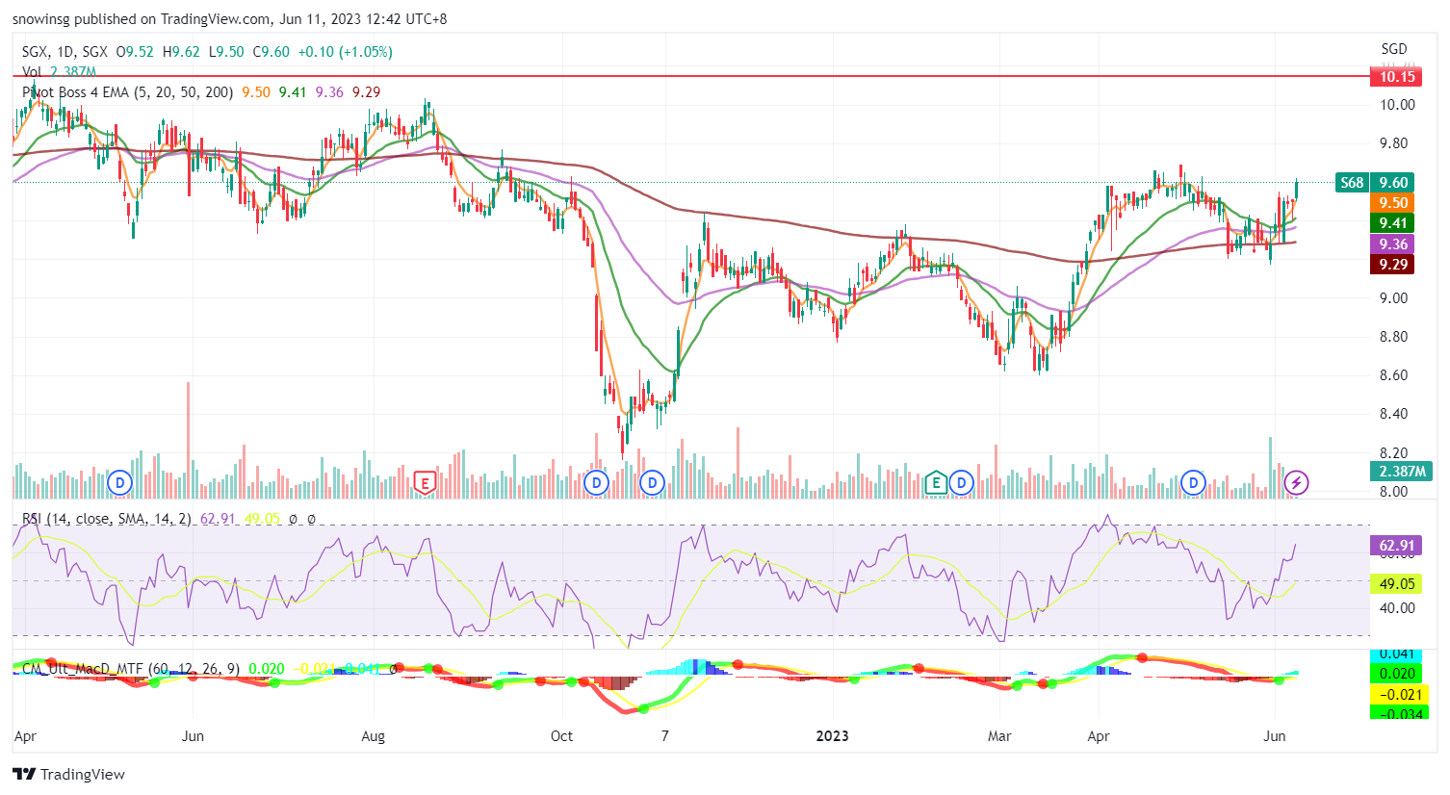The height and width of the screenshot is (795, 1450).
Task: Click the yellow 49.05 RSI average label
Action: 1397,583
